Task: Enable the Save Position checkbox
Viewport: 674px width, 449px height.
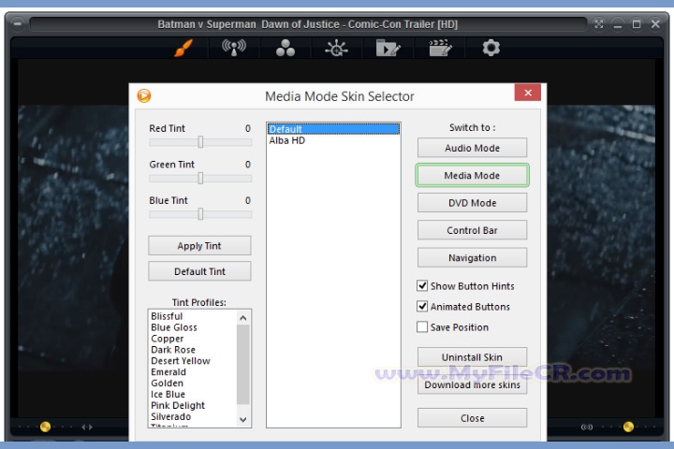Action: pos(422,327)
